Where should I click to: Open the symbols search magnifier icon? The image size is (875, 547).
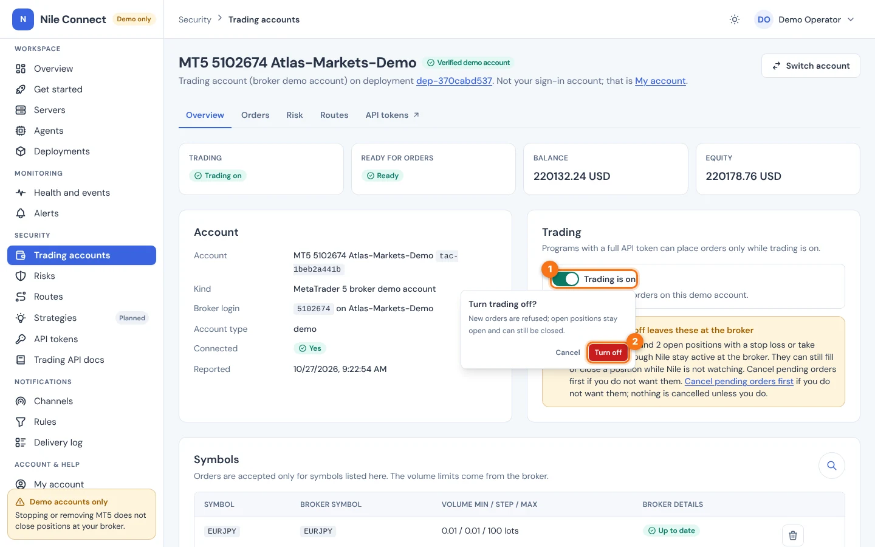pos(832,466)
